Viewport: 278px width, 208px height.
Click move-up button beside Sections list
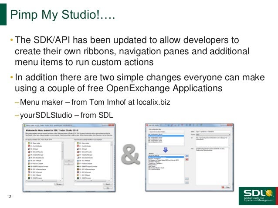pyautogui.click(x=187, y=178)
